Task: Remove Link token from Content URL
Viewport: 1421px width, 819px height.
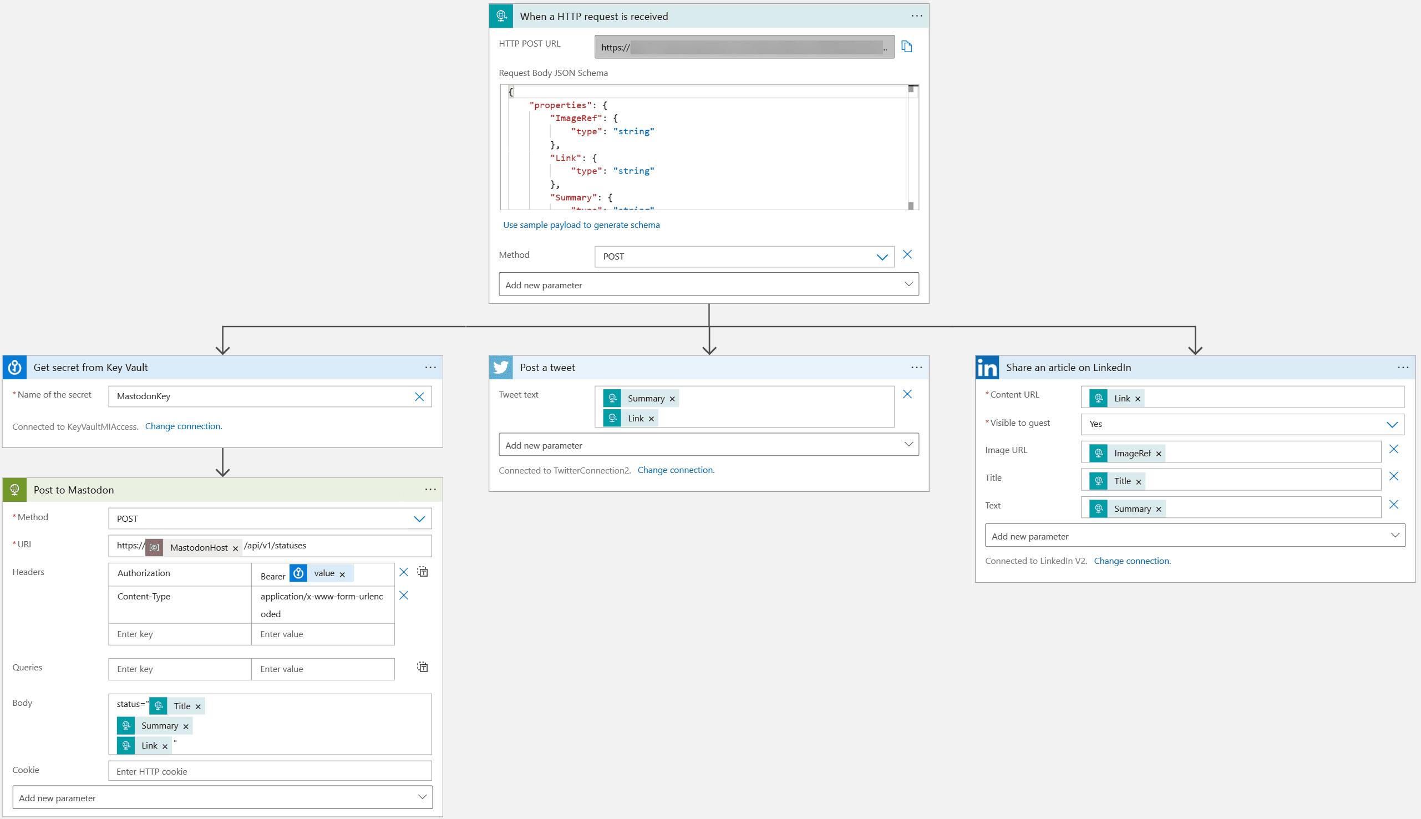Action: (x=1138, y=399)
